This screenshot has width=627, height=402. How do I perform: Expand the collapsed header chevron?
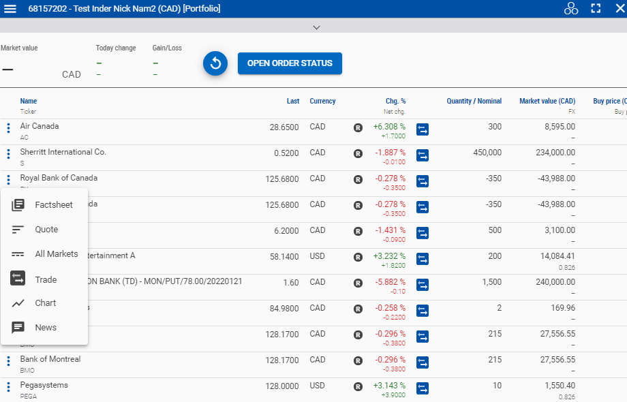316,27
